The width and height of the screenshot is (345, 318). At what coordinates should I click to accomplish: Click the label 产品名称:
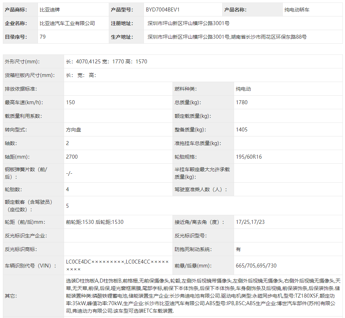click(235, 10)
